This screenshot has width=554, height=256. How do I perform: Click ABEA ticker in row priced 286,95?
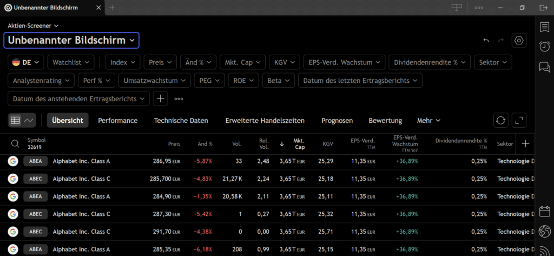click(x=35, y=161)
